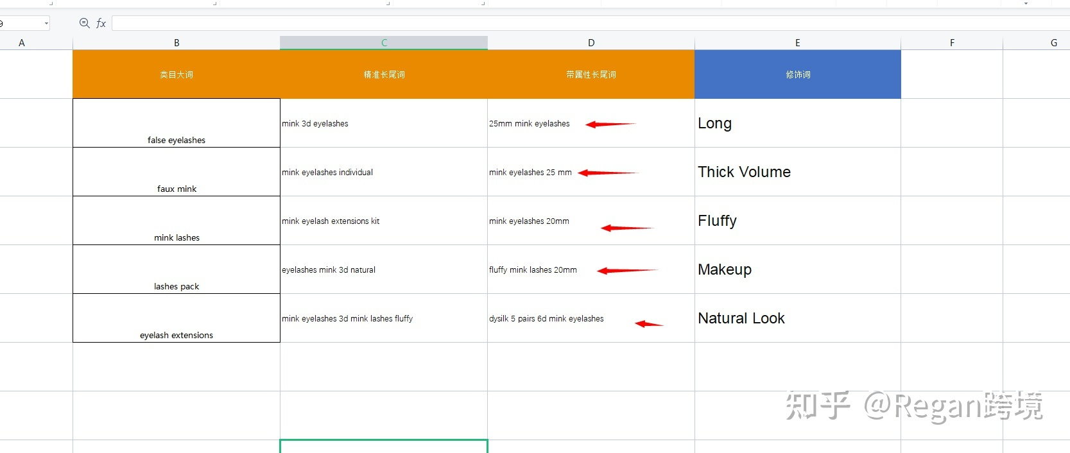Click inside the formula bar input
This screenshot has height=453, width=1070.
point(578,24)
